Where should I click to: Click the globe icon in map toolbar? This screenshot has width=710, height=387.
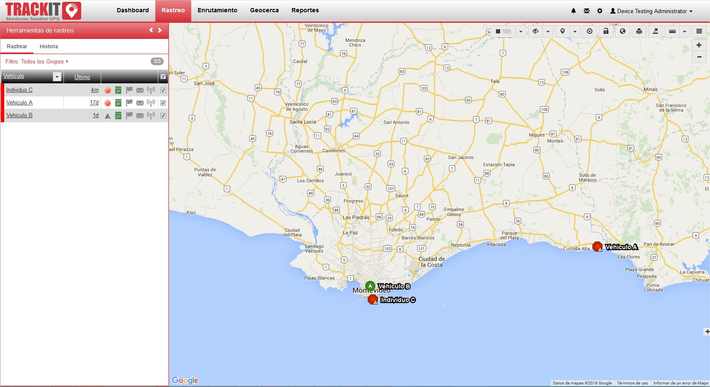(x=622, y=31)
